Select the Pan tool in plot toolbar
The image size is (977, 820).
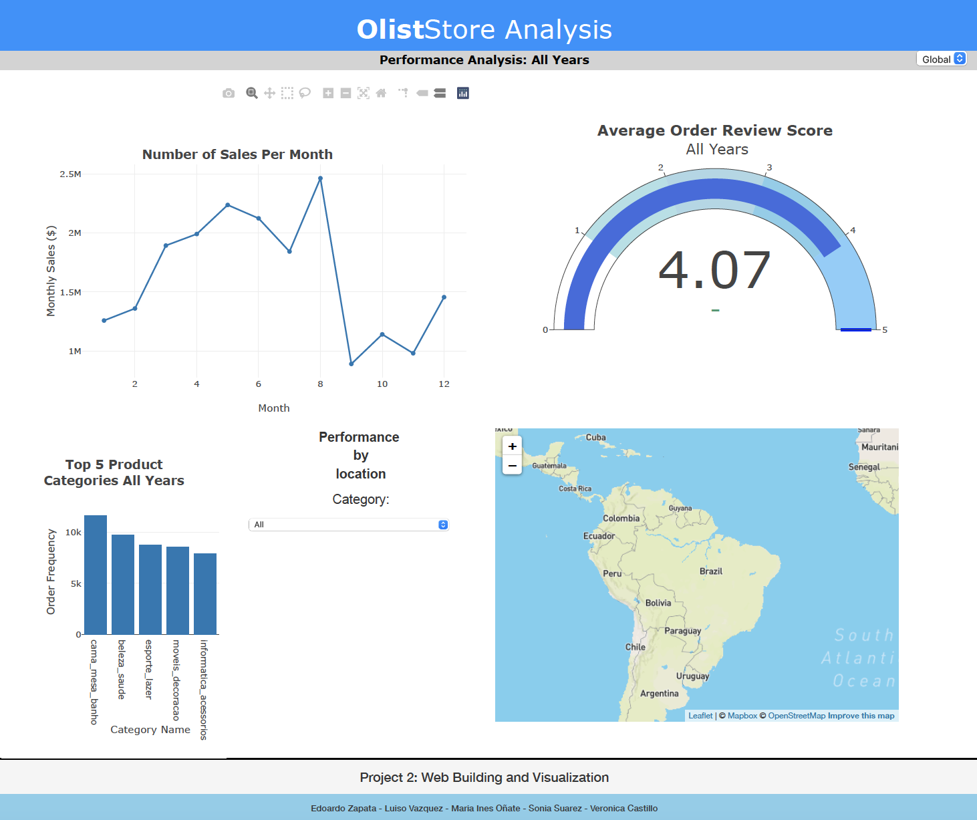point(269,94)
